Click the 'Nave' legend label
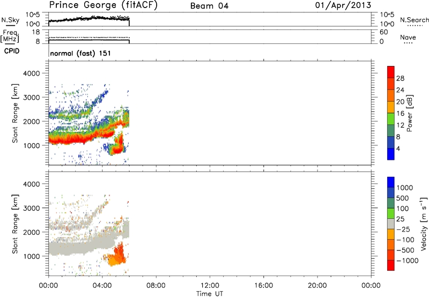 pyautogui.click(x=408, y=37)
